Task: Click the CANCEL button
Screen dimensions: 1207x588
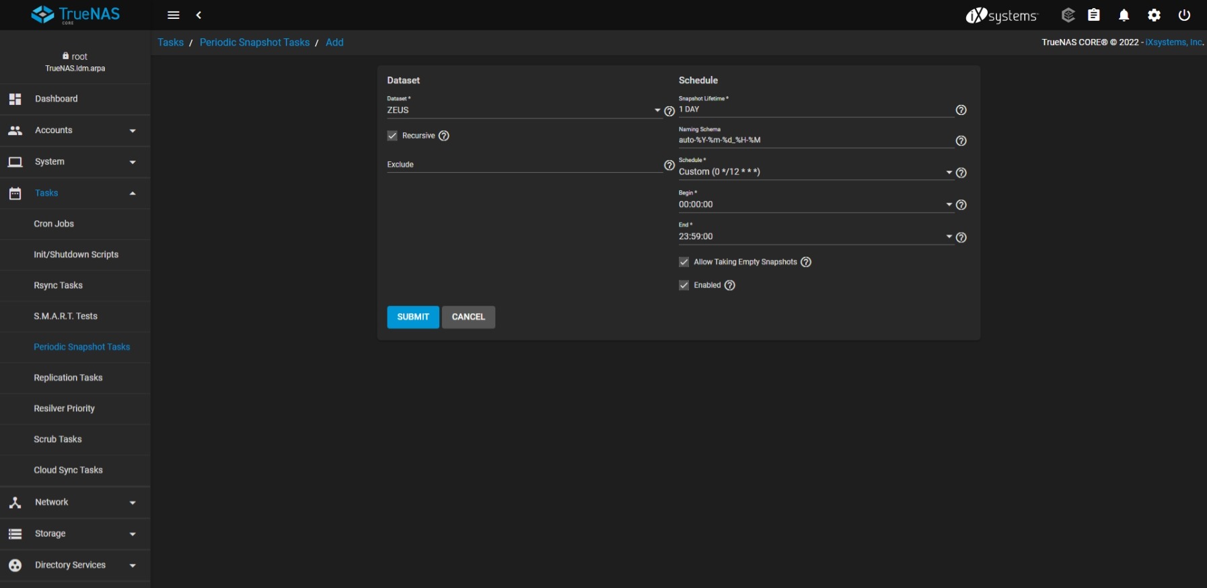Action: (468, 317)
